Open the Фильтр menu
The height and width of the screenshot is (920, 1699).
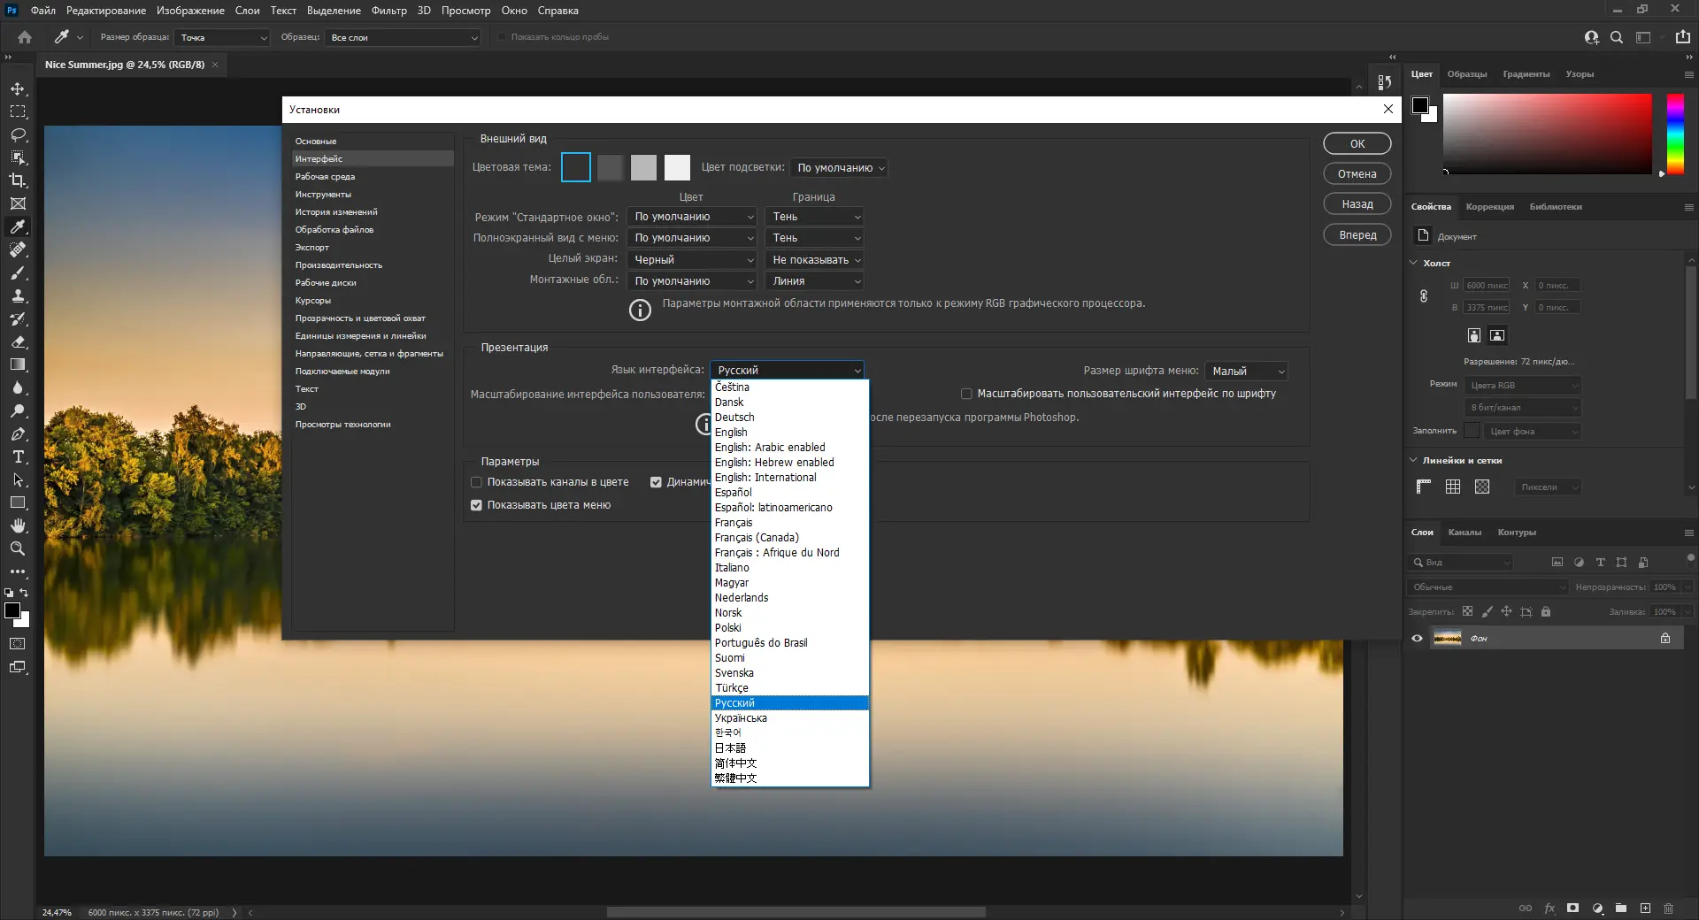tap(388, 11)
